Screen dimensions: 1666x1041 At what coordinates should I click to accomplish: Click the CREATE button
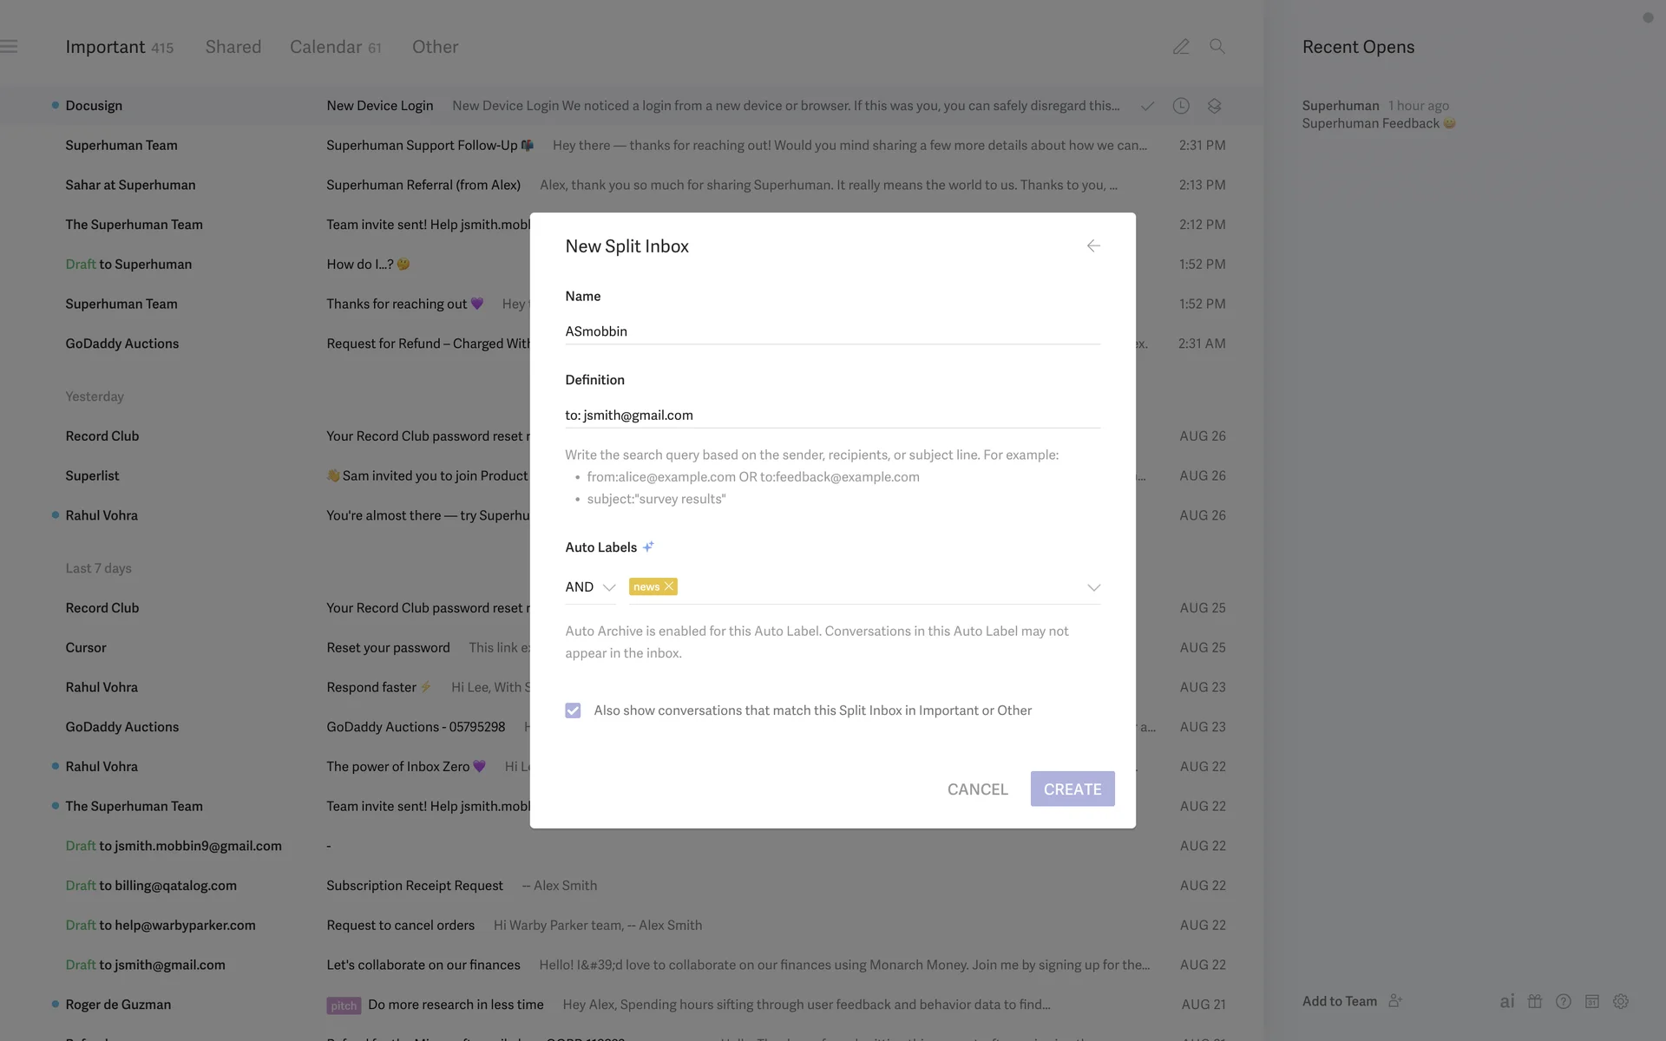point(1072,789)
